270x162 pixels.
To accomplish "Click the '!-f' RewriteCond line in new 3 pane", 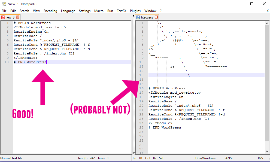I will tap(52, 45).
